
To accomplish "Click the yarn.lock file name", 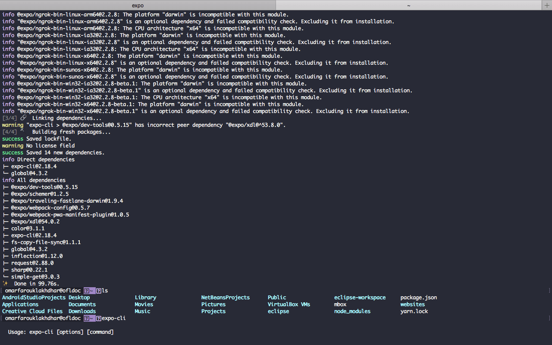I will [414, 311].
